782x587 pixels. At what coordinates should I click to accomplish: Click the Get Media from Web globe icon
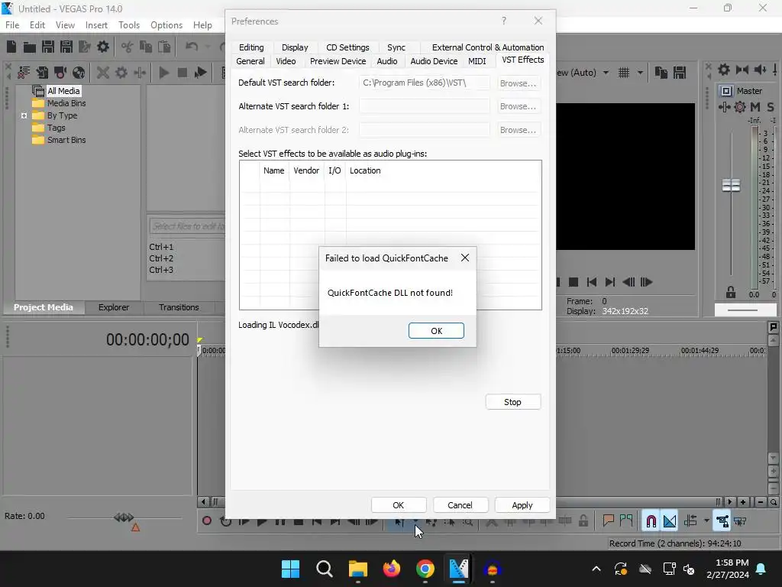click(x=79, y=73)
